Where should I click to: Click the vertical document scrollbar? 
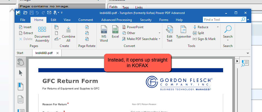[237, 90]
